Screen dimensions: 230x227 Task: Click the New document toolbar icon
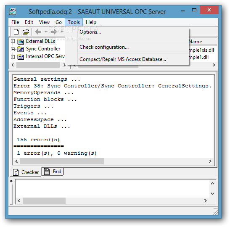[x=16, y=32]
